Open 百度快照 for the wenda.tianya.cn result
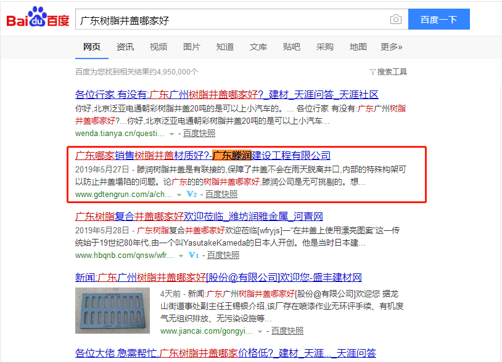The image size is (502, 362). pyautogui.click(x=199, y=134)
